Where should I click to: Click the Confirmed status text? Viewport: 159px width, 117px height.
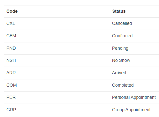click(x=122, y=36)
